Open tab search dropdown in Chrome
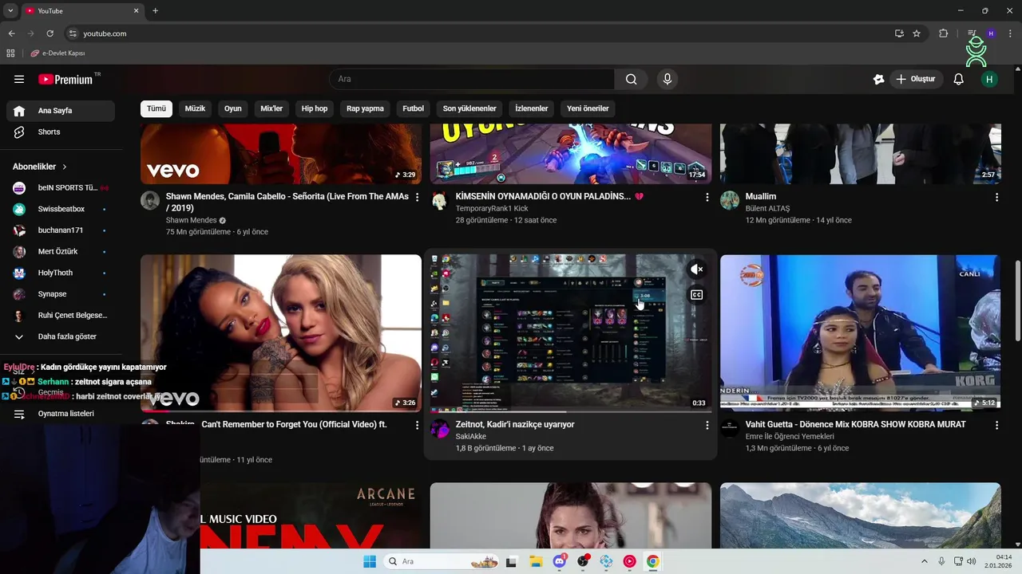The width and height of the screenshot is (1022, 574). 10,11
